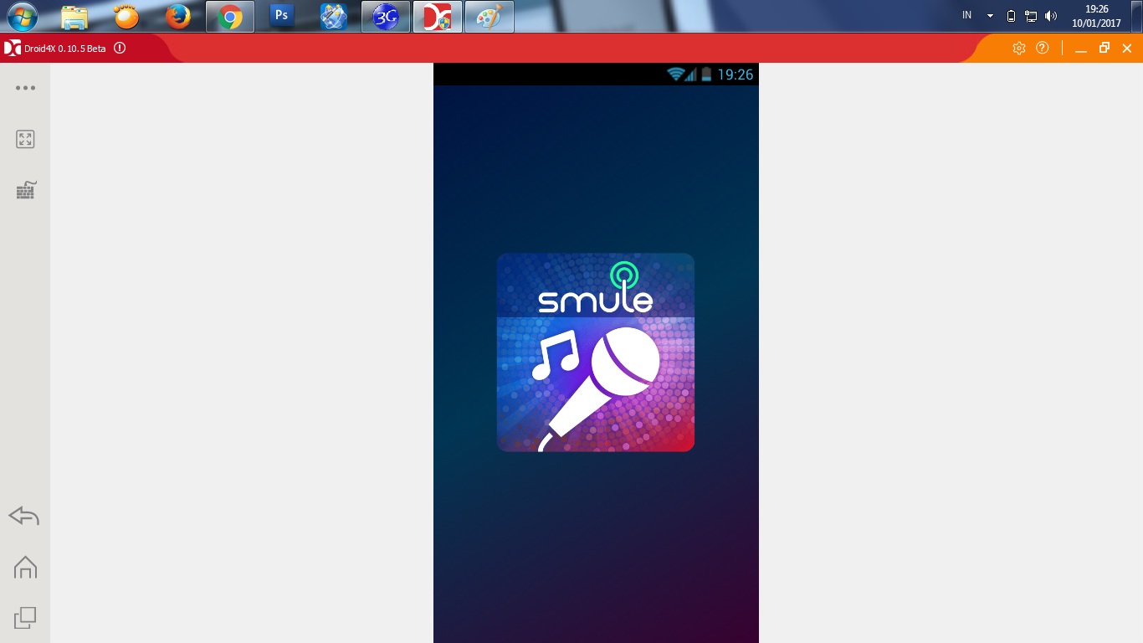Launch Photoshop from the taskbar

pos(281,16)
